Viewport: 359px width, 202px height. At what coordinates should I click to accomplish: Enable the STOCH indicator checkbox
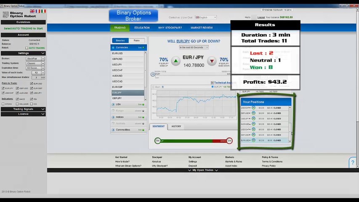tap(3, 104)
